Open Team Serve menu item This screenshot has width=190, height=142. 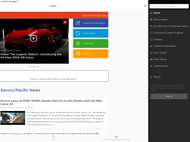tap(169, 59)
